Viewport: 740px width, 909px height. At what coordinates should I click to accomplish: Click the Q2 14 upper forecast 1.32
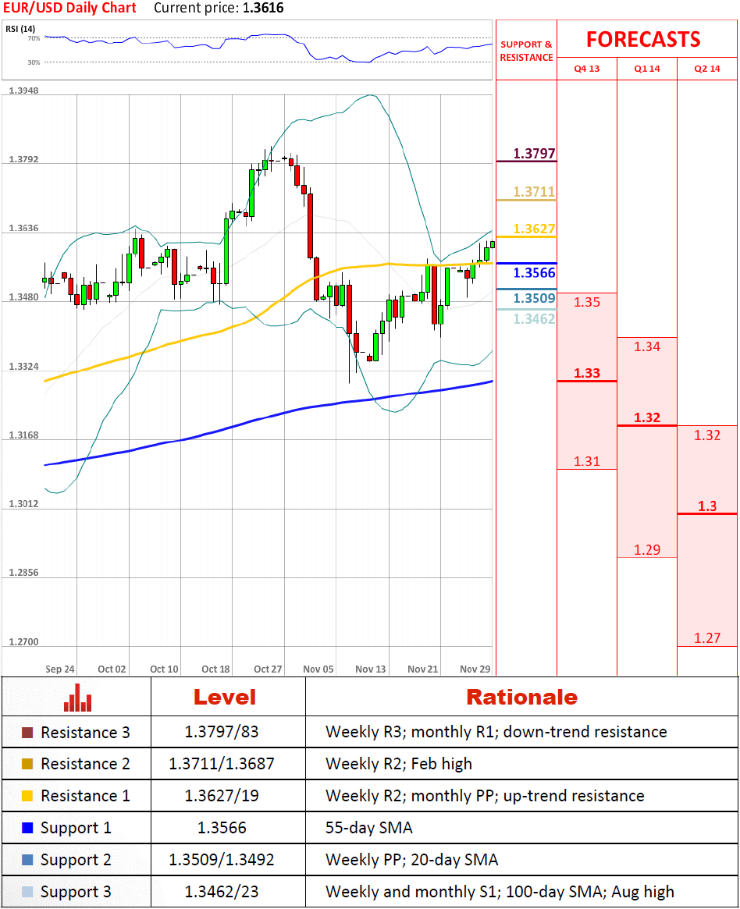pyautogui.click(x=707, y=435)
